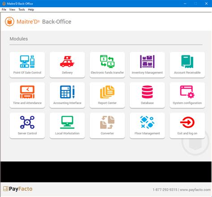Open the System configuration module
Screen dimensions: 212x197
[187, 95]
